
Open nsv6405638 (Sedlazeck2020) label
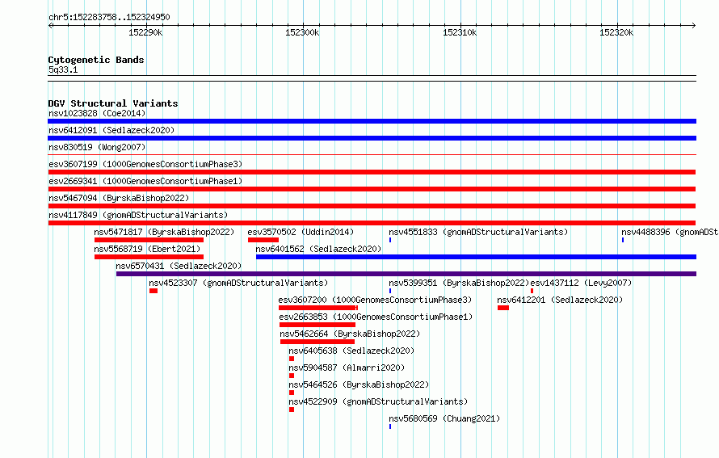click(x=351, y=351)
